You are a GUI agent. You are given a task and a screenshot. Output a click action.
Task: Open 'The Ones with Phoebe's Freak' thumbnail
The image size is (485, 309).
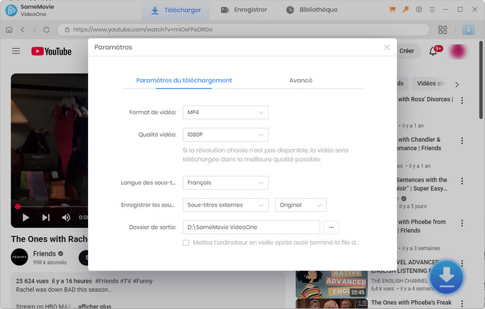click(332, 303)
